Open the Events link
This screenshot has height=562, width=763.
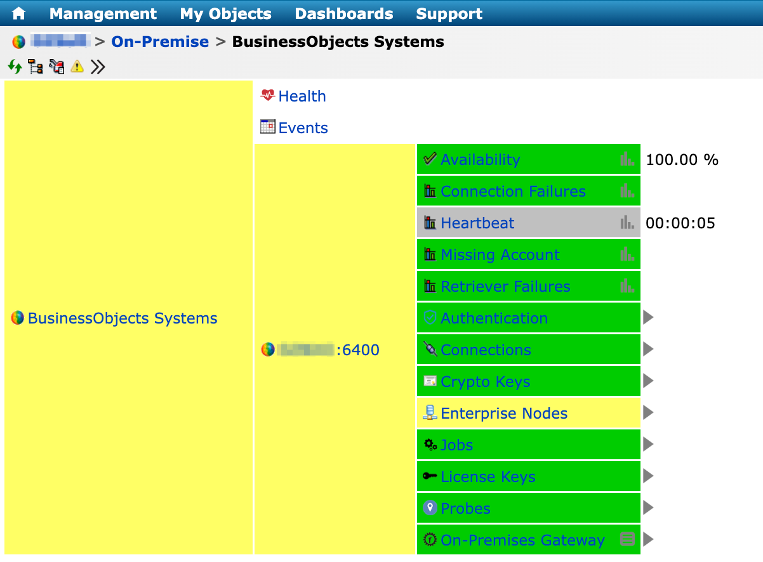click(x=303, y=128)
